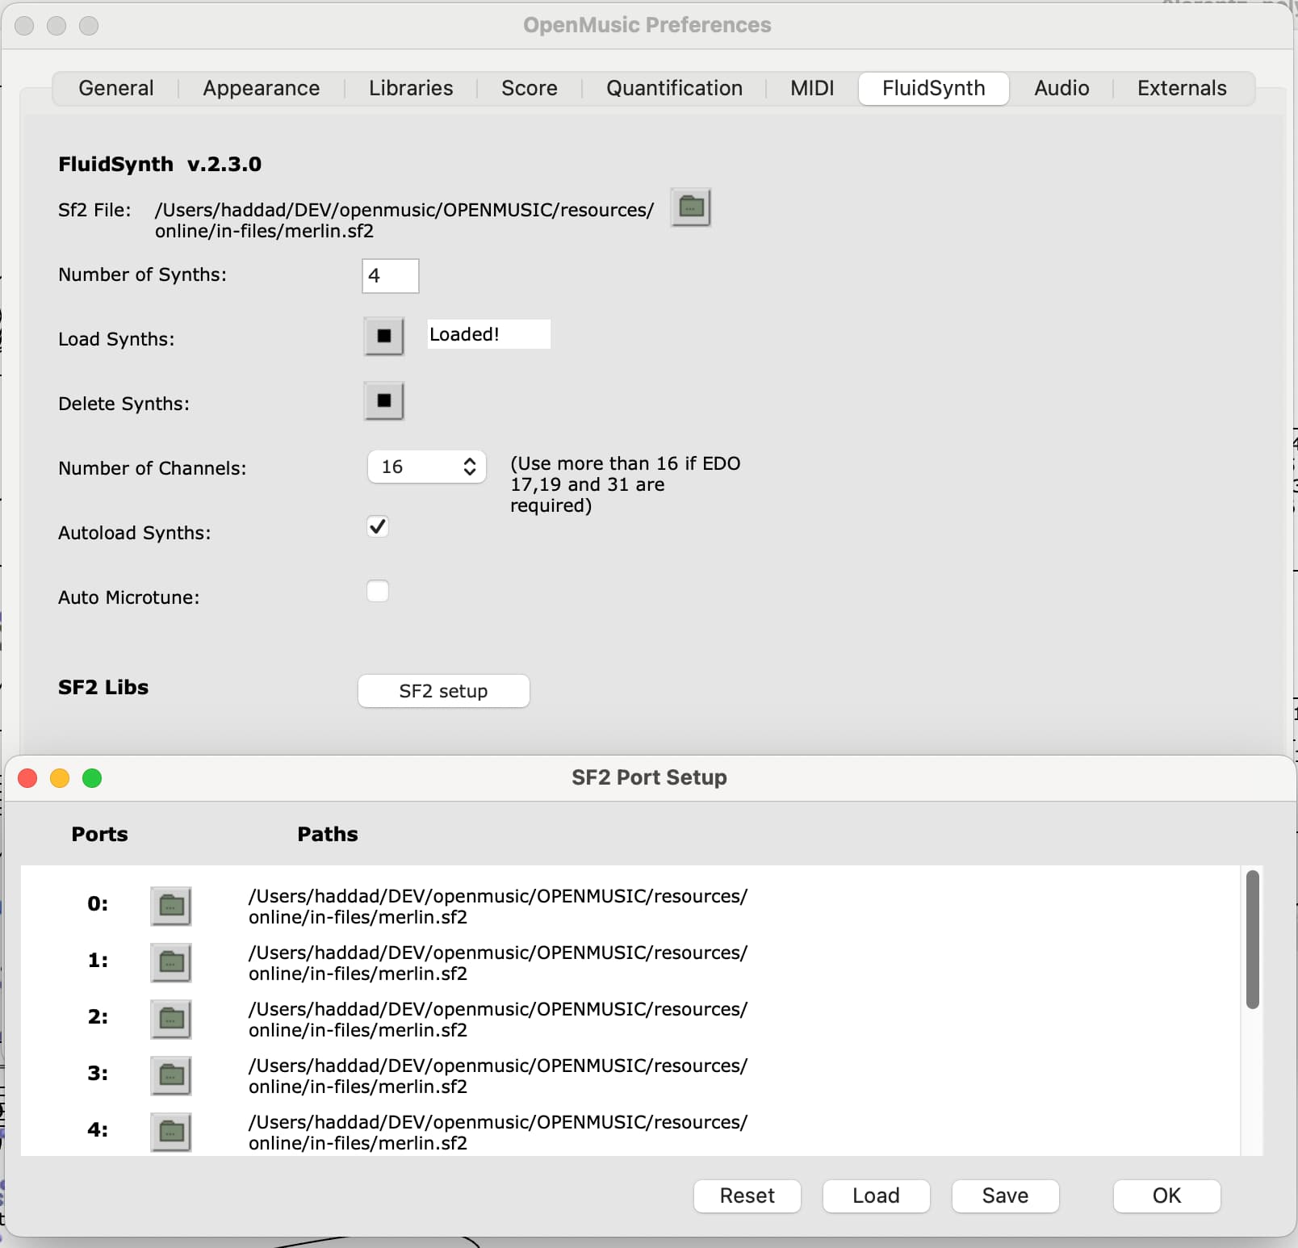Image resolution: width=1298 pixels, height=1248 pixels.
Task: Click the Number of Synths input field
Action: [x=391, y=276]
